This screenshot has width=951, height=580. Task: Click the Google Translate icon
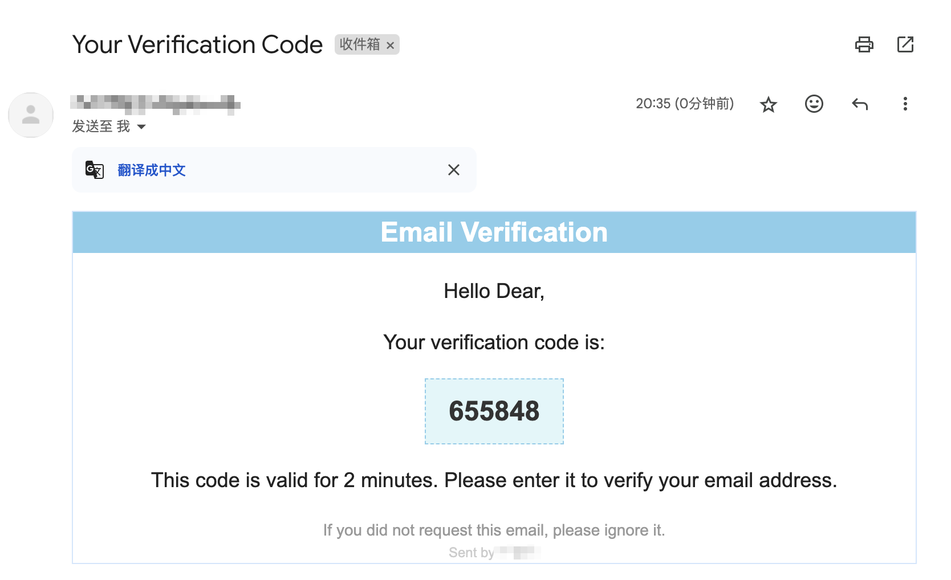coord(95,170)
